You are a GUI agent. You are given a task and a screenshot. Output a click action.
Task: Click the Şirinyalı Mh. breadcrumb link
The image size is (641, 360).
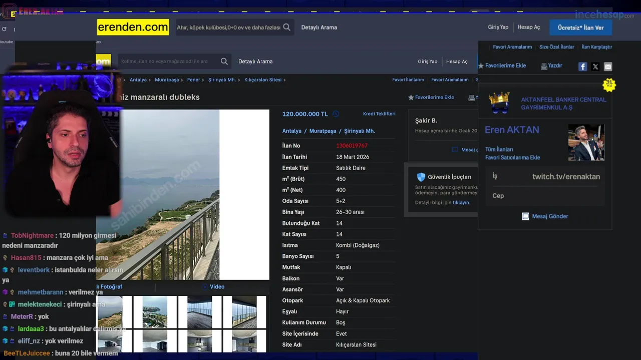(222, 80)
